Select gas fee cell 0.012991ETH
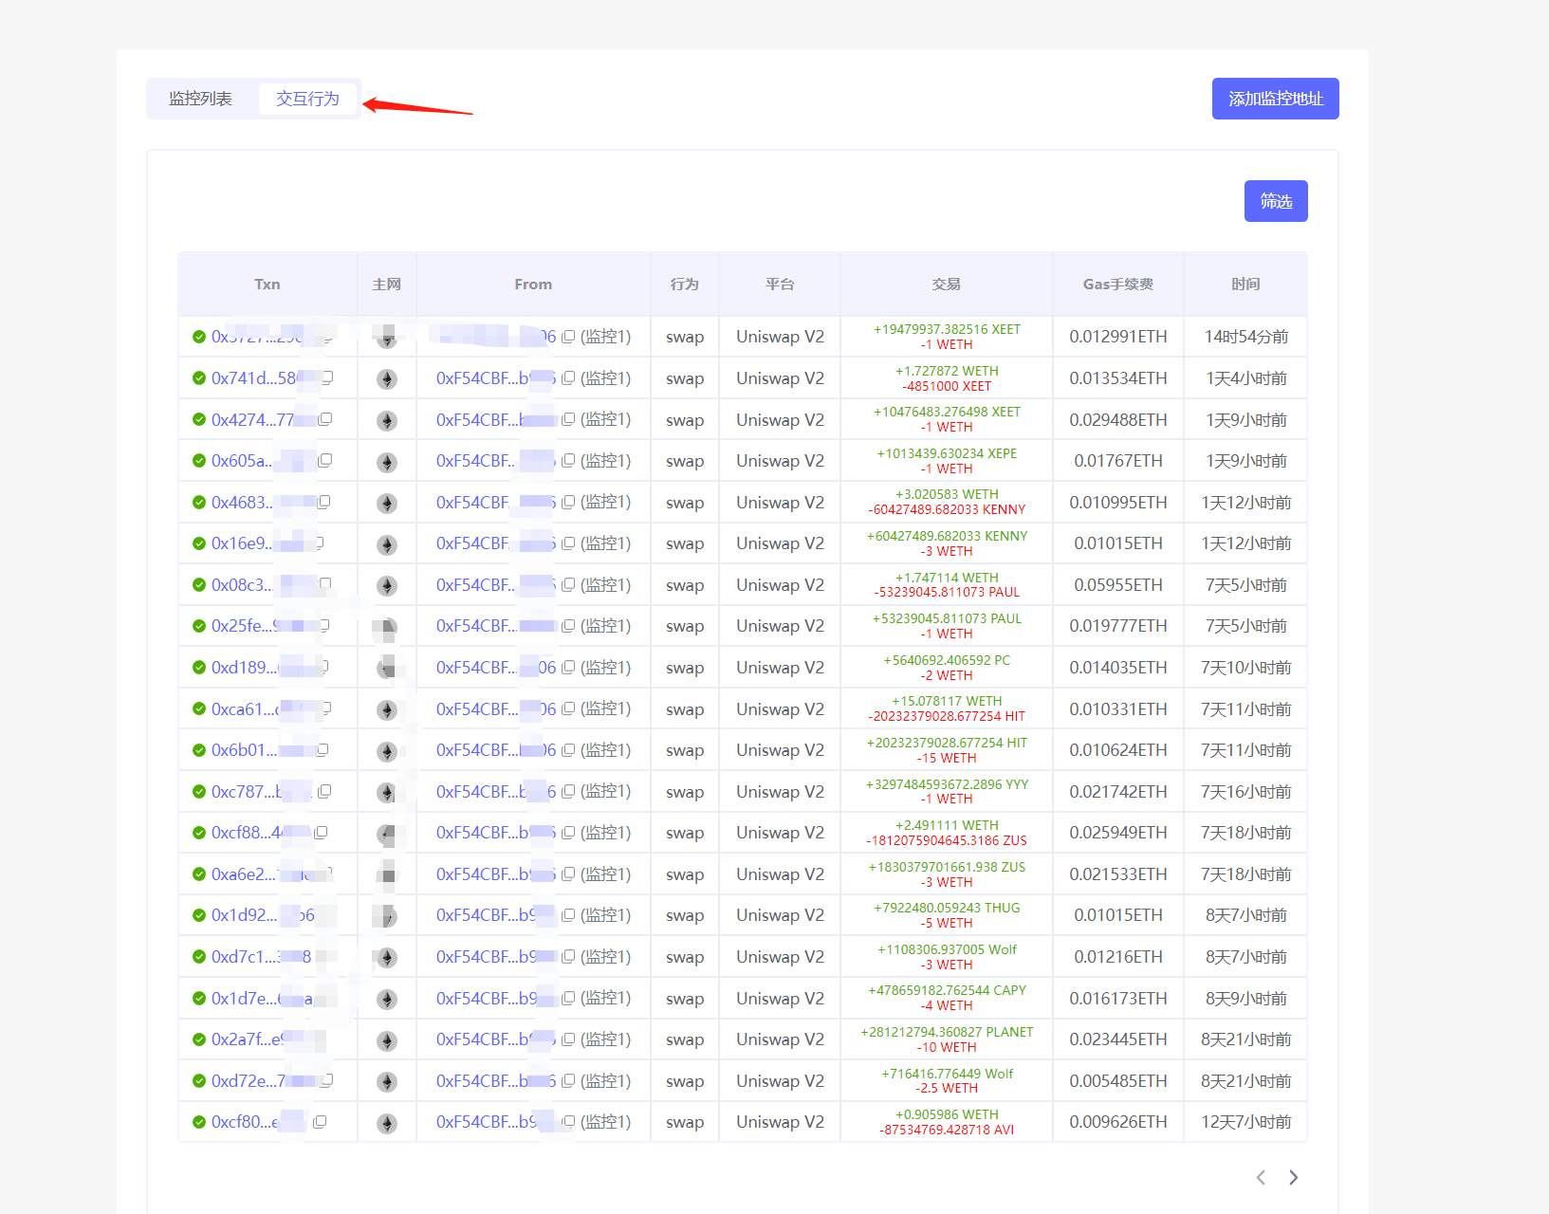 pyautogui.click(x=1118, y=337)
